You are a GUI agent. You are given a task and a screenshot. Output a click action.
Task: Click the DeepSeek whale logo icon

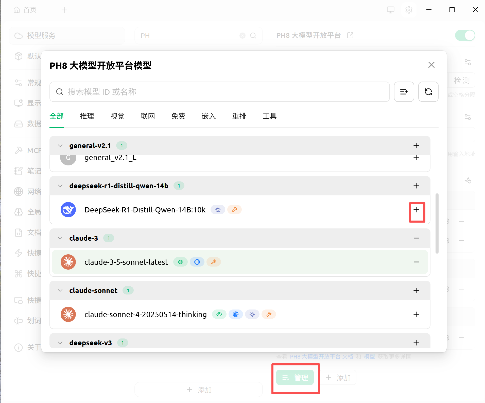coord(68,210)
